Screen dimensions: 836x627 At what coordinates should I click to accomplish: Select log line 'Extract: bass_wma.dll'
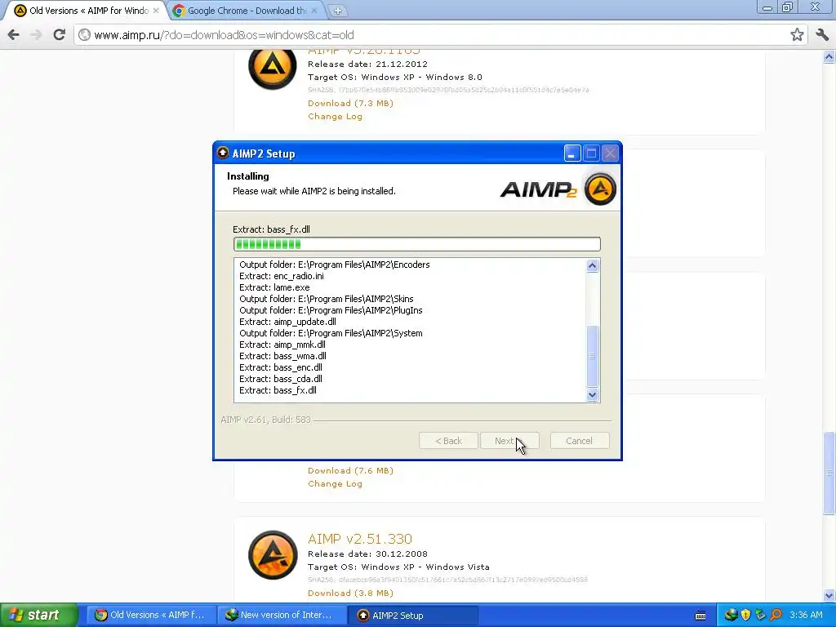(282, 356)
